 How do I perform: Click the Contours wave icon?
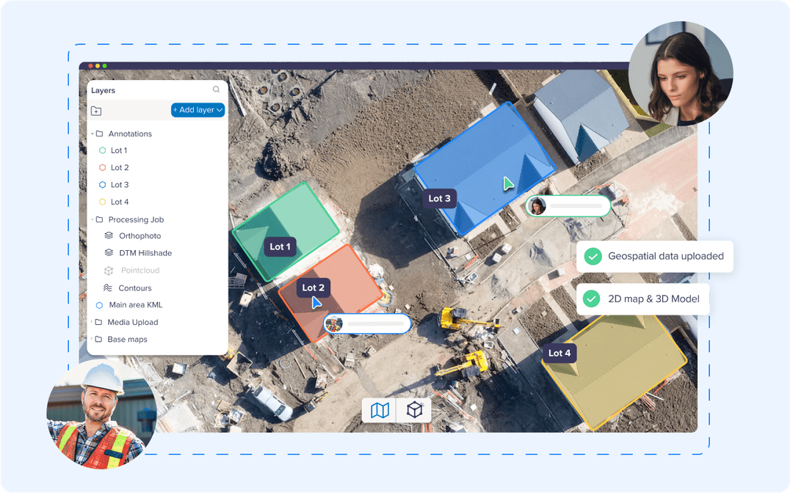[107, 288]
